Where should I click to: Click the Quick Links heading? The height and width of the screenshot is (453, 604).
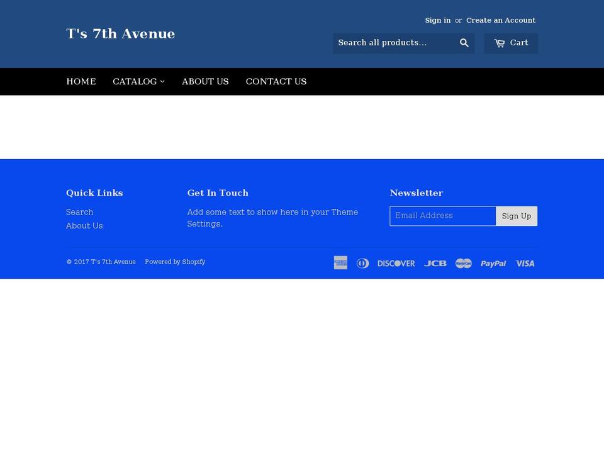click(94, 193)
